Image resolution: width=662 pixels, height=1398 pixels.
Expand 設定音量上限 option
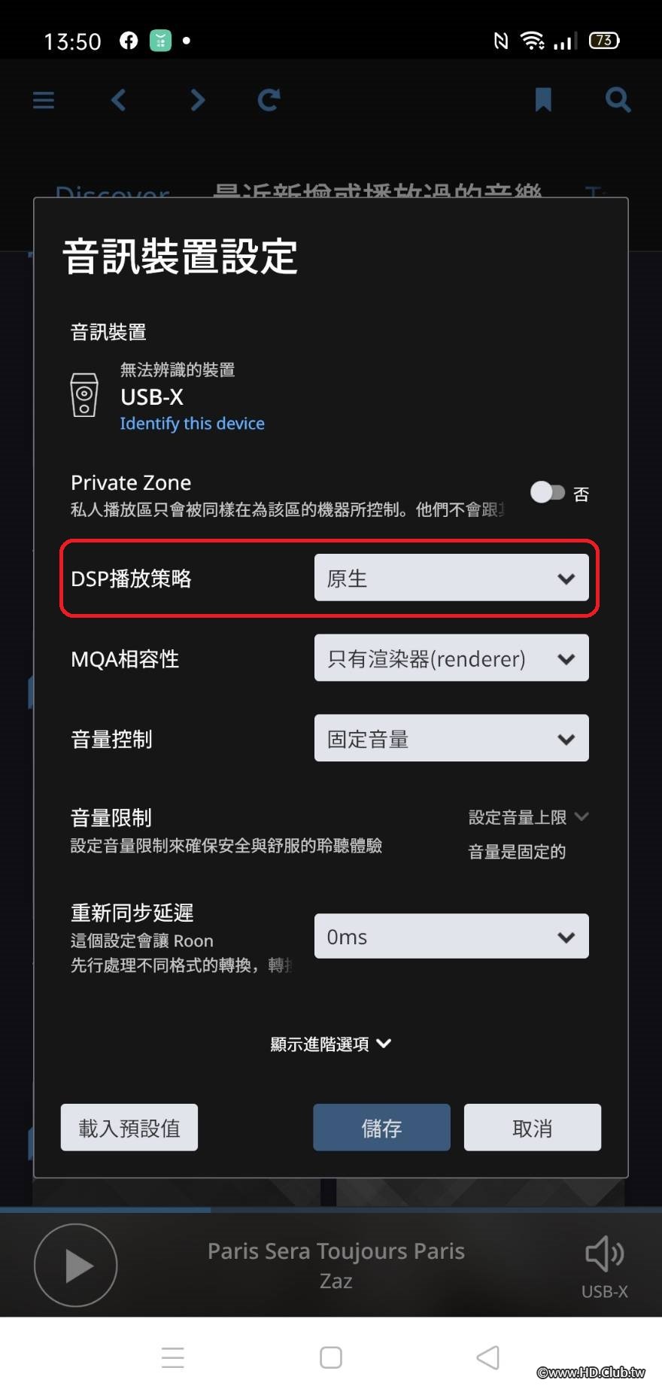click(x=528, y=817)
